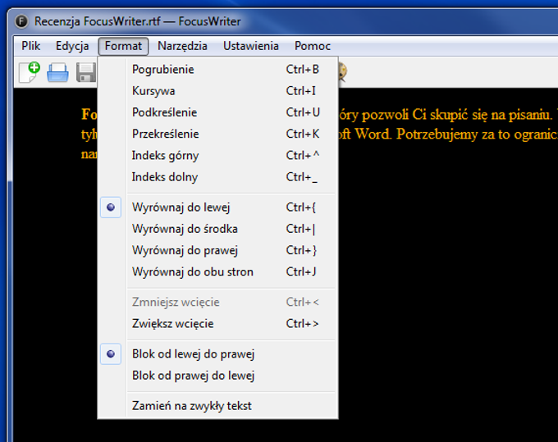Open the Narzędzia menu

(x=182, y=46)
